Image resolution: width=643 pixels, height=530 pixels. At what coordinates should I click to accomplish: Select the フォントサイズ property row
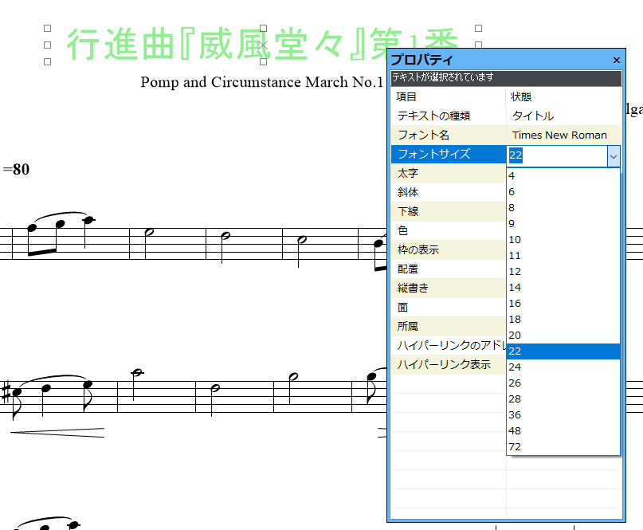pyautogui.click(x=449, y=155)
